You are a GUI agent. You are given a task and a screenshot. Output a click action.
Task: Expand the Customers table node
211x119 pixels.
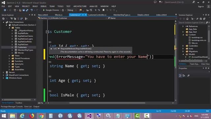(x=12, y=47)
